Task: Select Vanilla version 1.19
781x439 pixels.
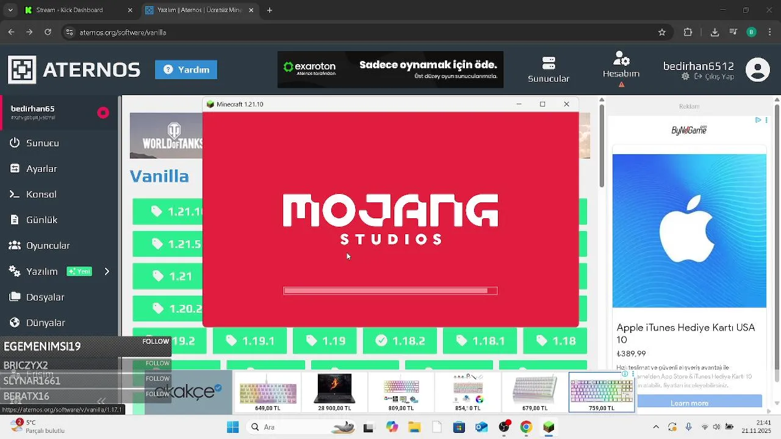Action: pos(325,341)
